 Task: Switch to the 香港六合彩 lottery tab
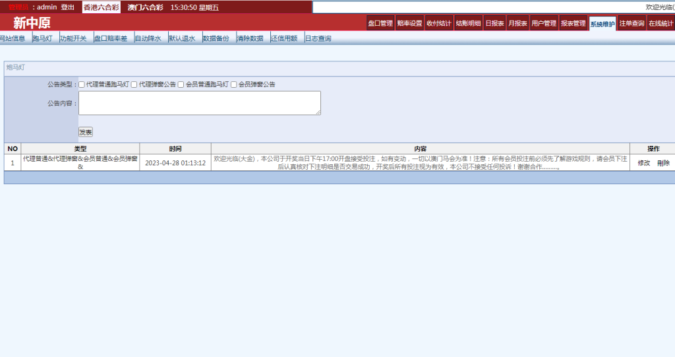(100, 7)
